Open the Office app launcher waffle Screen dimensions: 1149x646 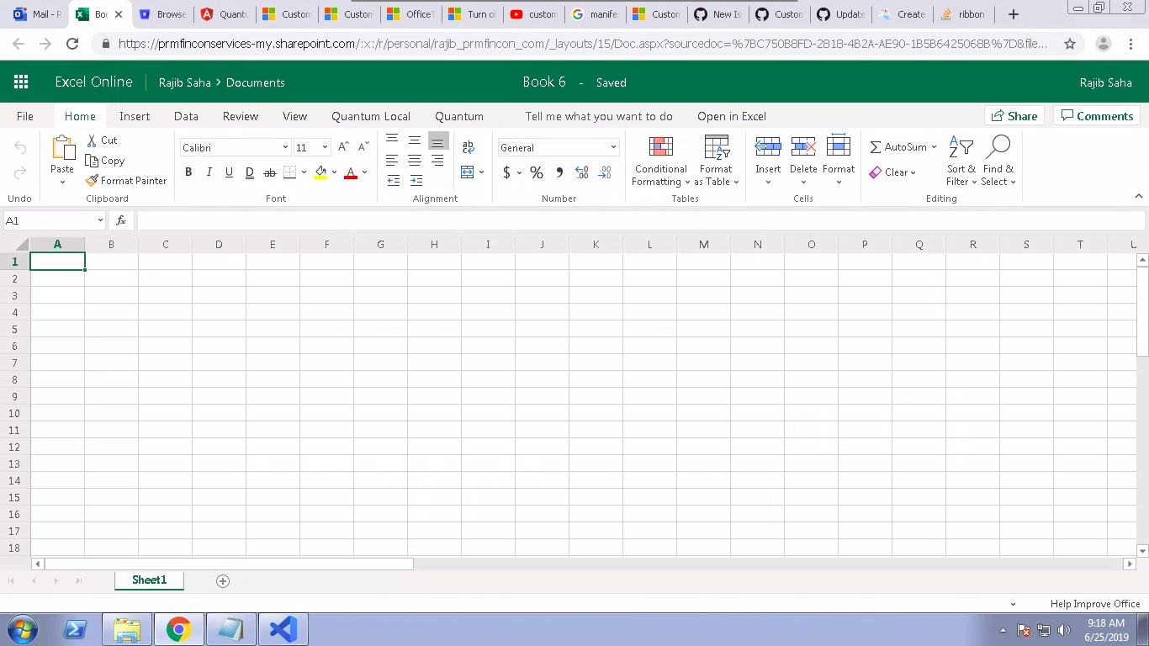click(21, 82)
